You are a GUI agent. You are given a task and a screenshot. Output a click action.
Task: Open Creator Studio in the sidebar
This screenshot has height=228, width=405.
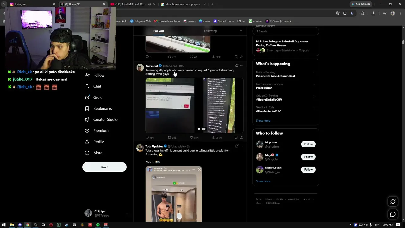[x=101, y=119]
